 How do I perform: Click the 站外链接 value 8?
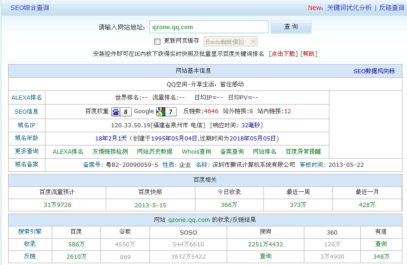tap(251, 111)
